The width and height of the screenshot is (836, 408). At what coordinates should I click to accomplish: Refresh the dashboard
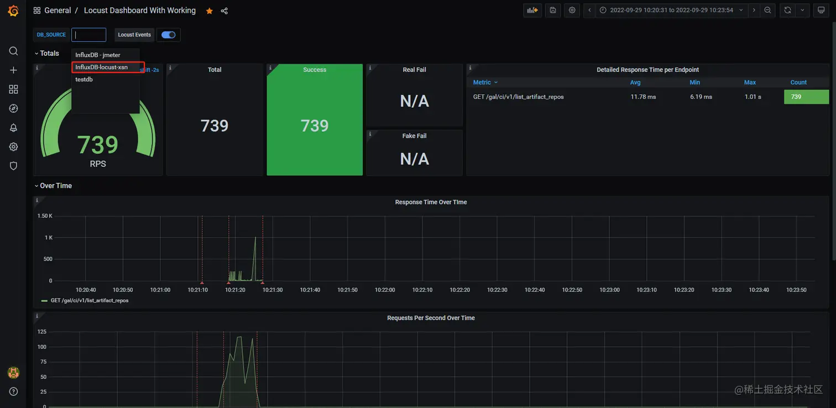pos(787,10)
